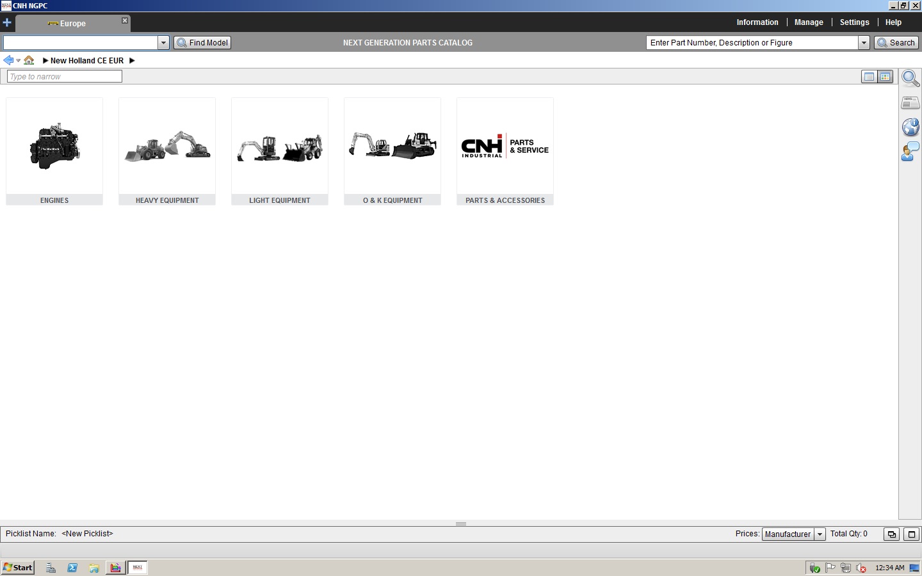Open the magnifier search panel in the sidebar

tap(910, 79)
